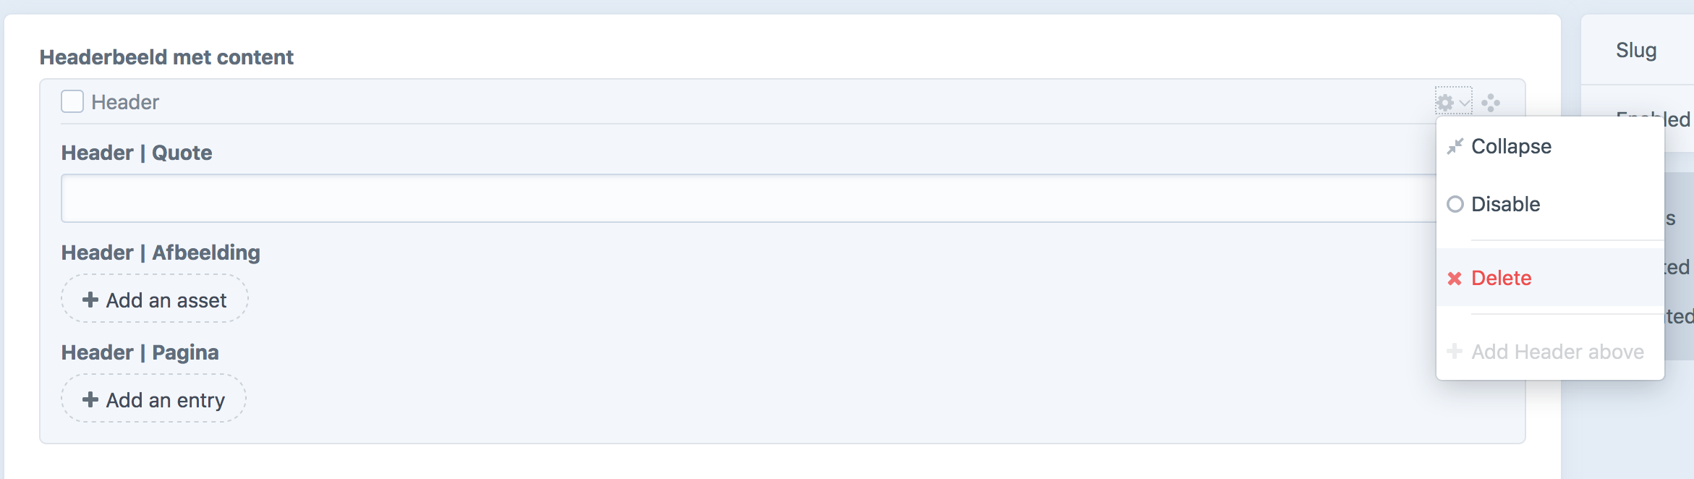
Task: Open the Header block settings gear icon
Action: coord(1445,103)
